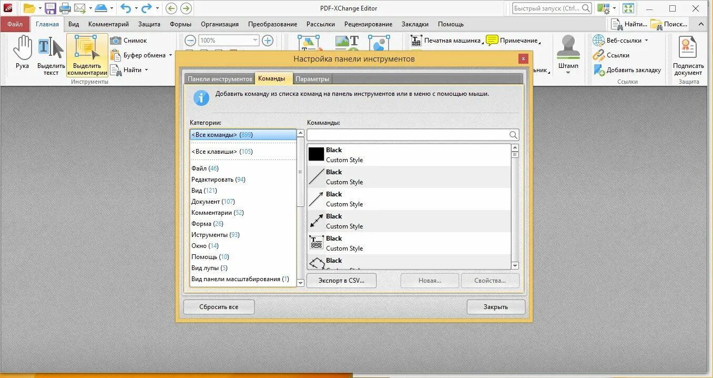Click the UI options gear icon
The image size is (713, 378).
pos(603,8)
